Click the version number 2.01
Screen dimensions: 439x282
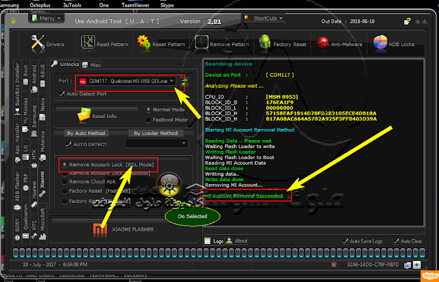[214, 21]
